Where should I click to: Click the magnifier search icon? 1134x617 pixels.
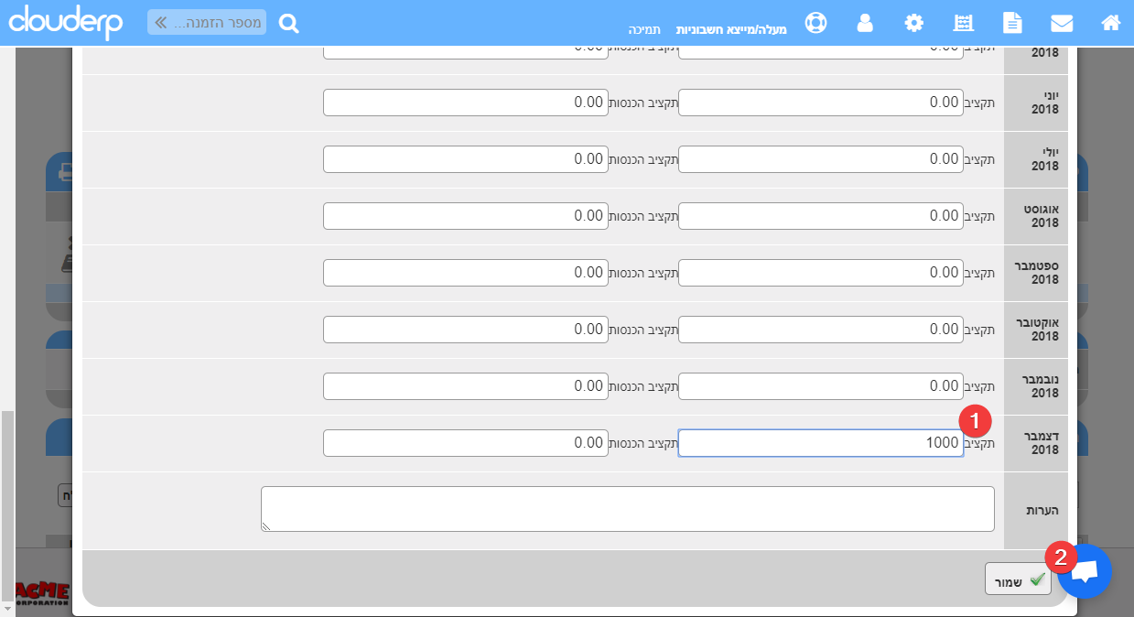288,24
